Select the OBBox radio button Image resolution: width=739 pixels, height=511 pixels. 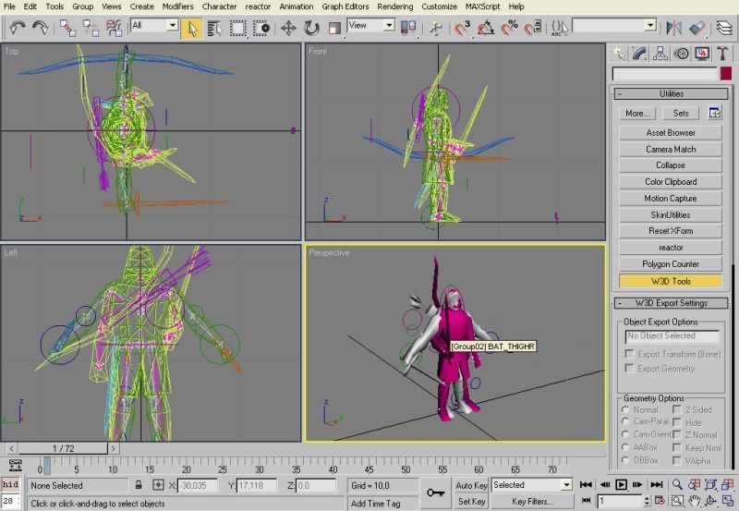pos(626,459)
